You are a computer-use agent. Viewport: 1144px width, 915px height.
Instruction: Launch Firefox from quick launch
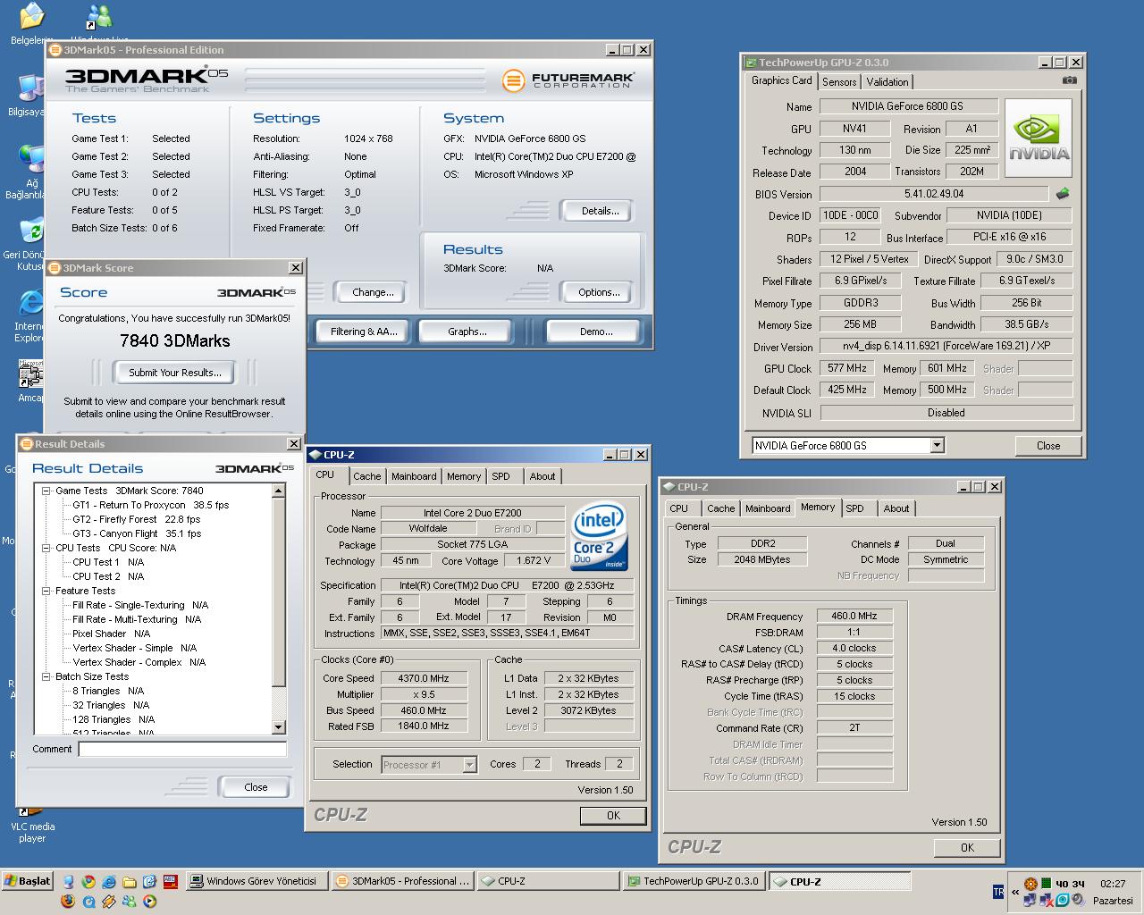click(x=69, y=901)
